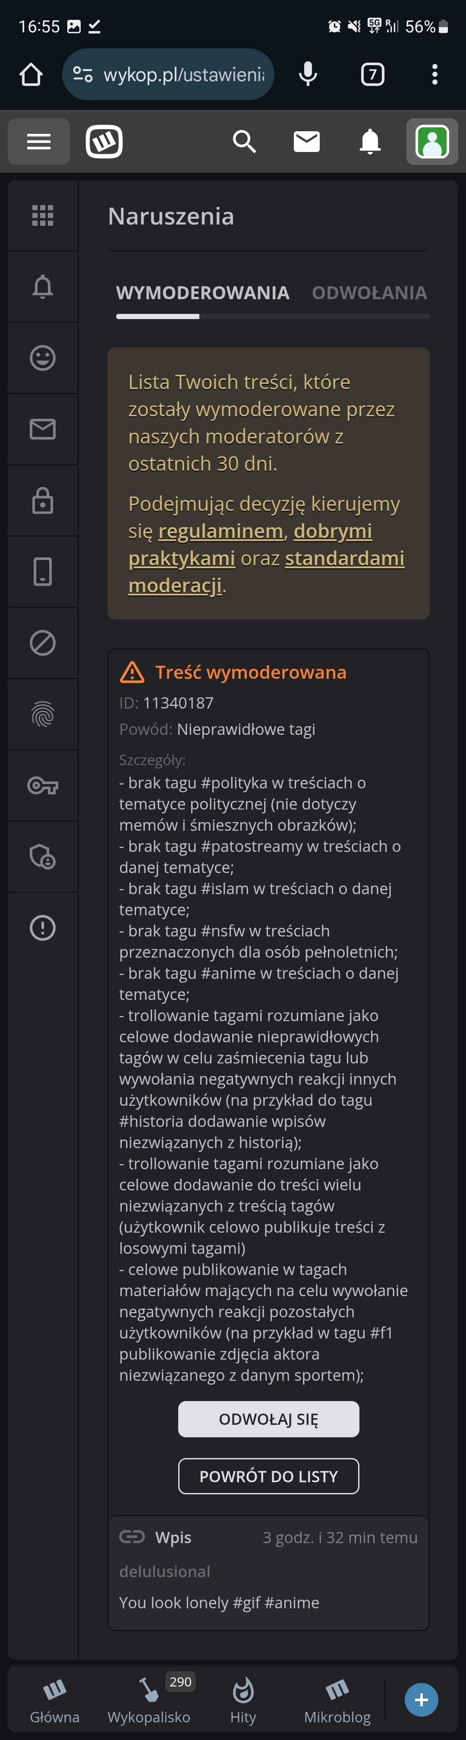The height and width of the screenshot is (1740, 466).
Task: Tap the Wykop logo
Action: pos(104,142)
